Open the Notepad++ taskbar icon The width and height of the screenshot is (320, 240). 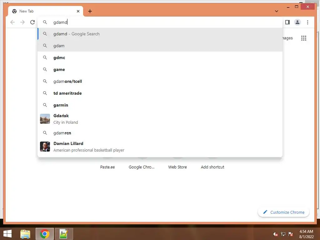tap(64, 234)
